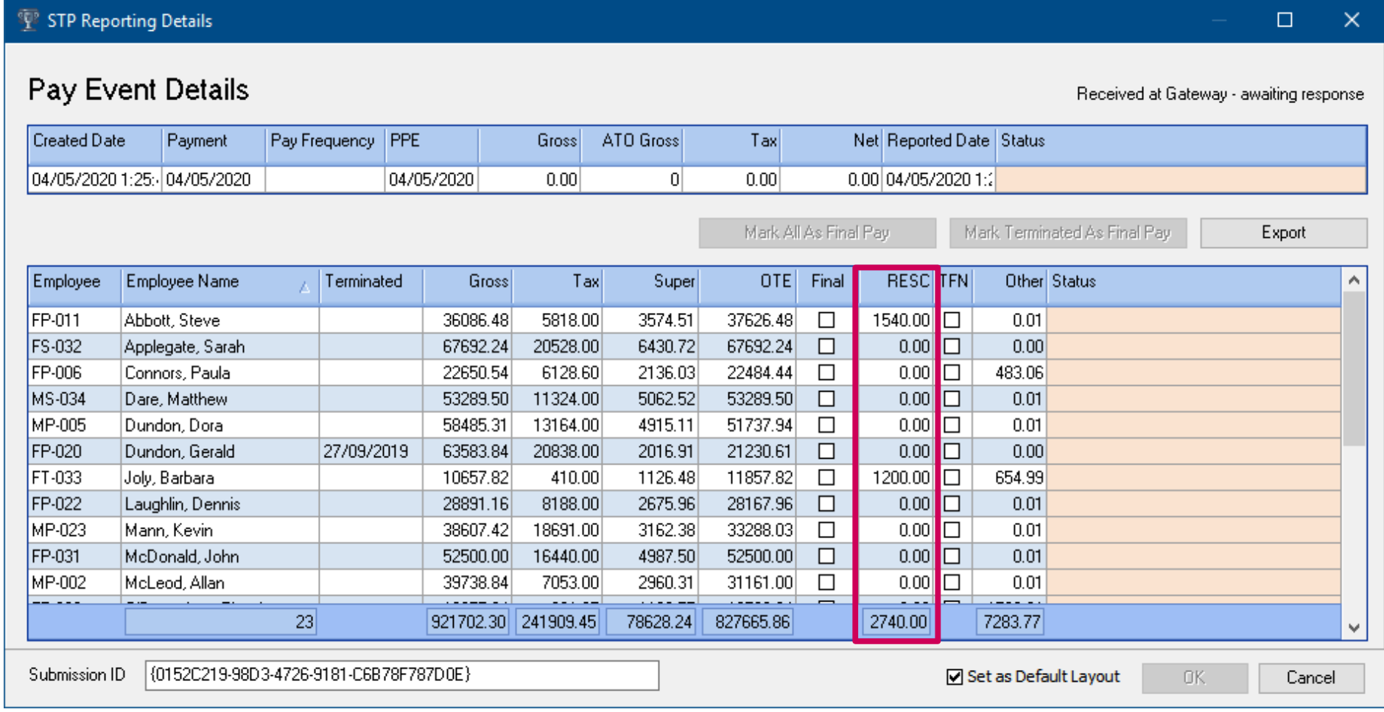Click the PPE cell 04/05/2020
Image resolution: width=1384 pixels, height=712 pixels.
click(432, 180)
